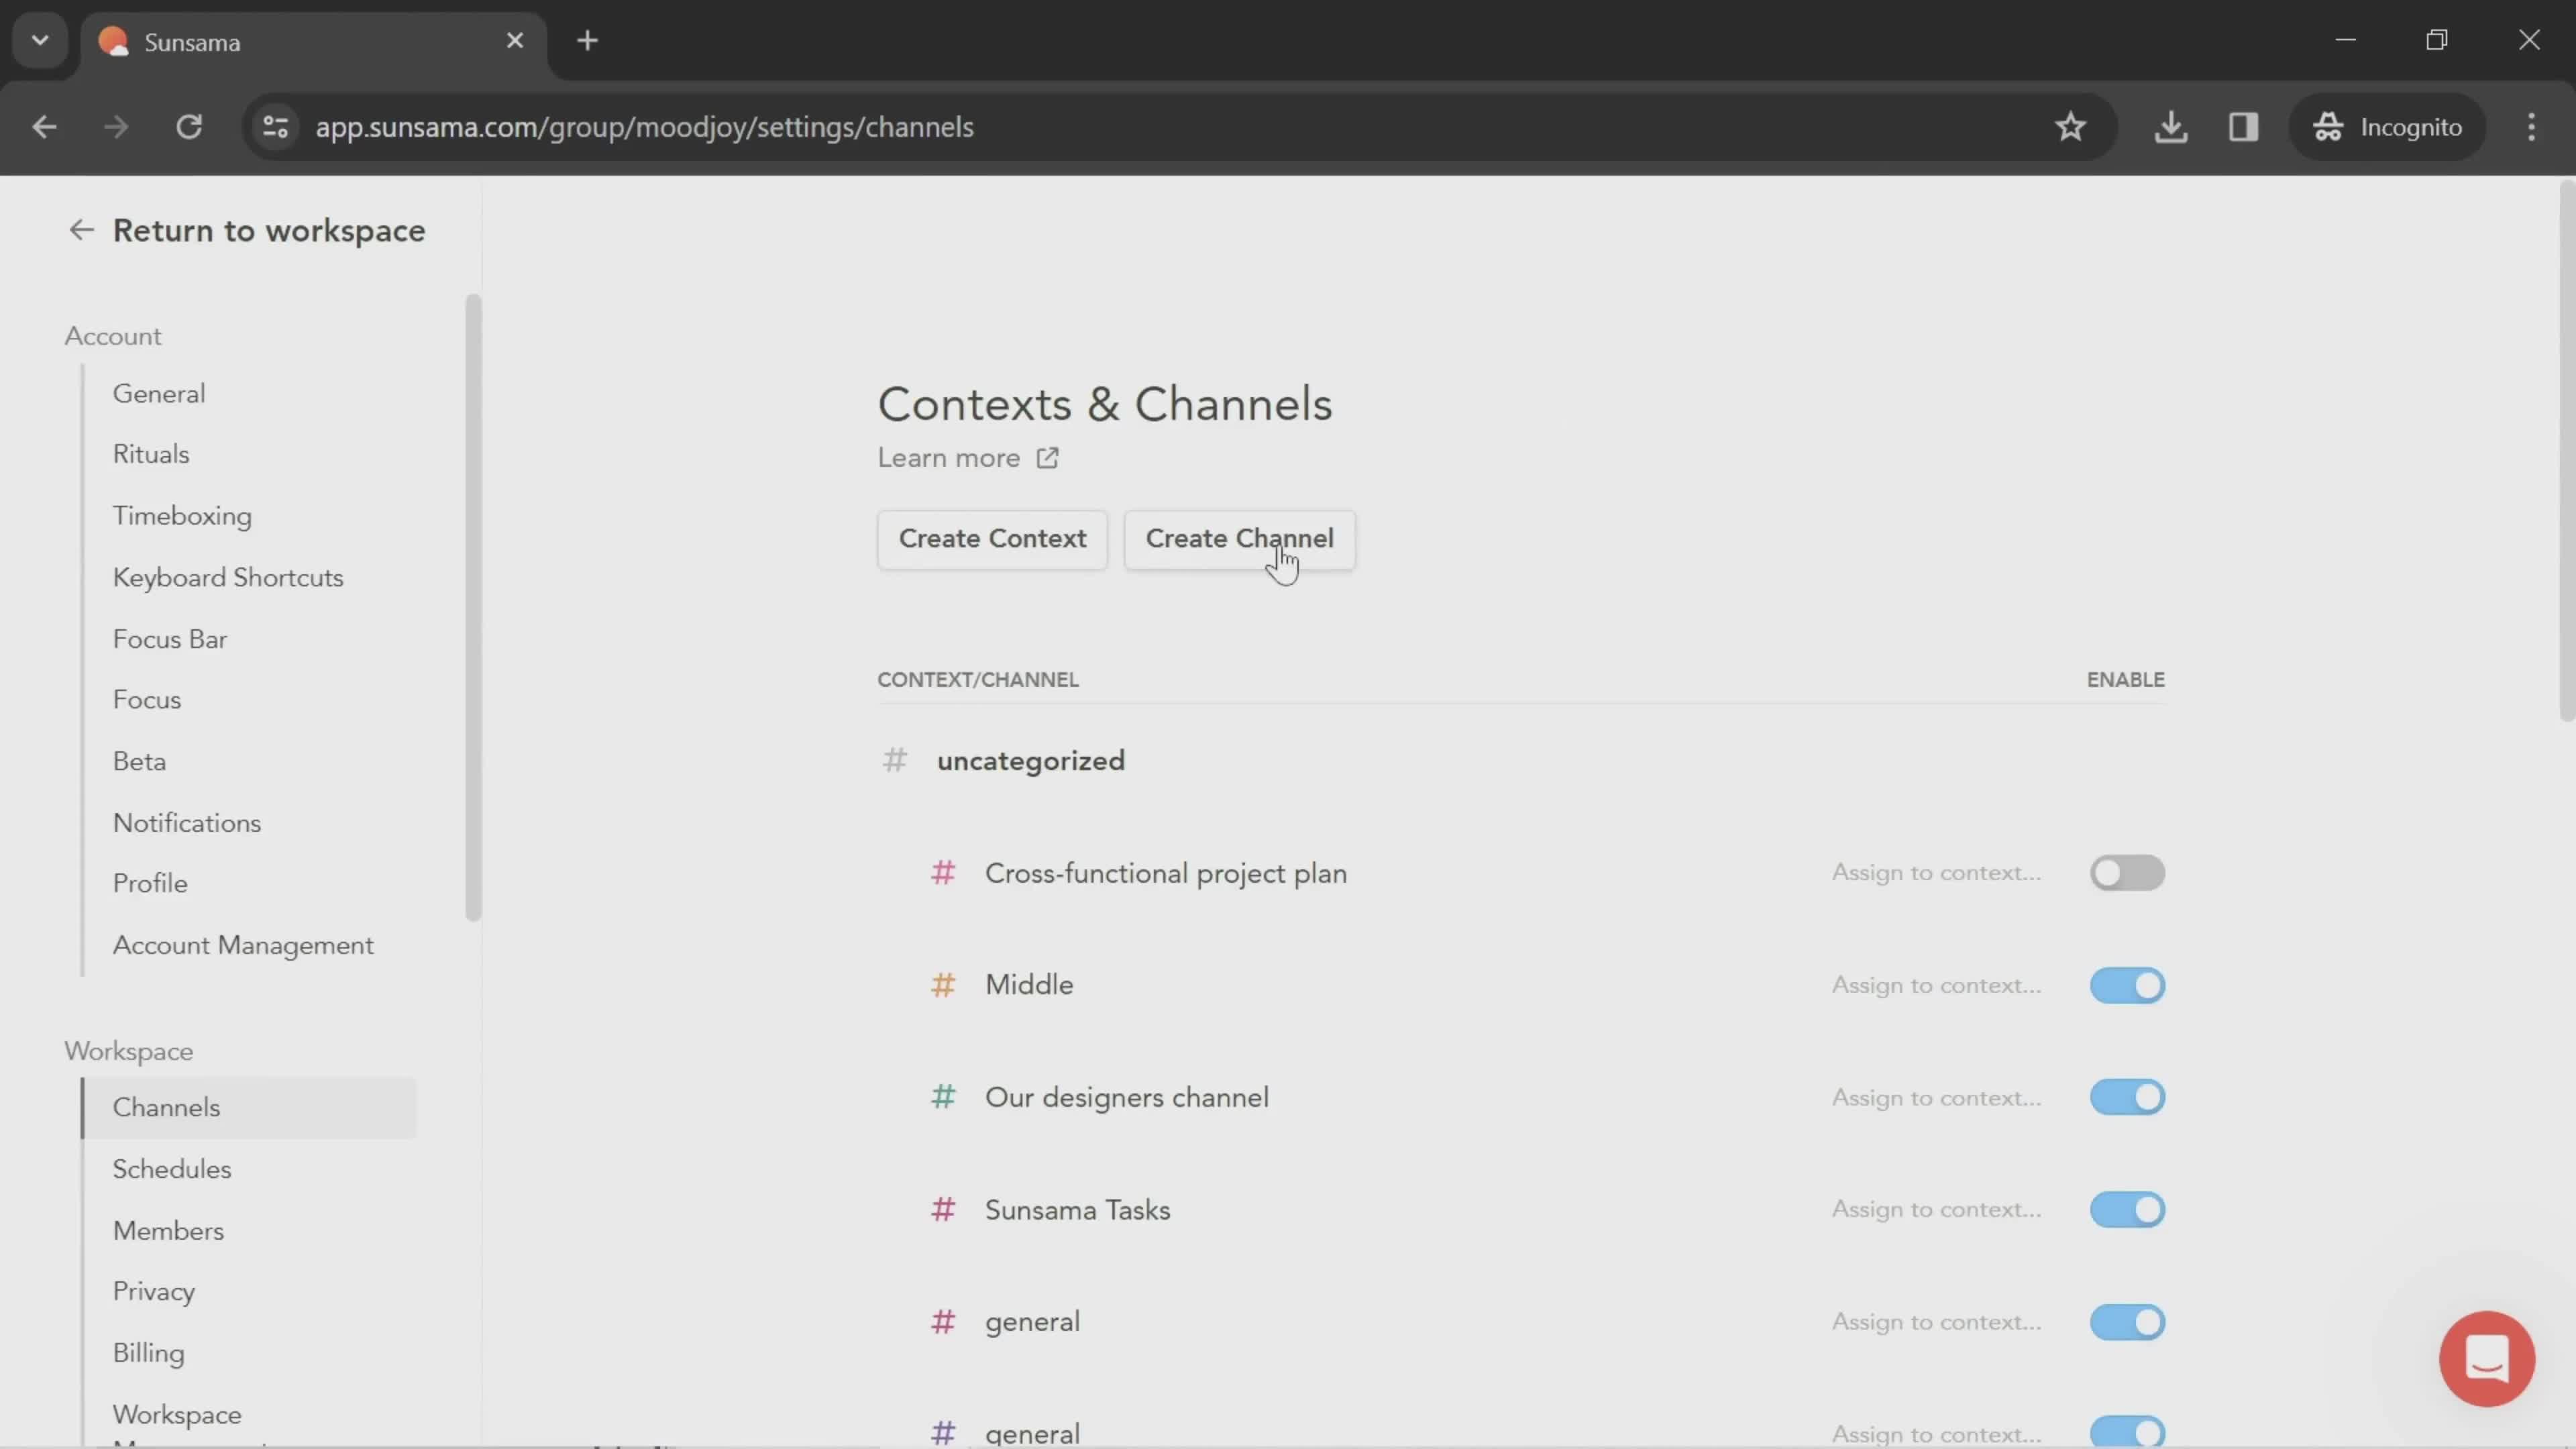Click Return to workspace
The image size is (2576, 1449).
coord(269,231)
